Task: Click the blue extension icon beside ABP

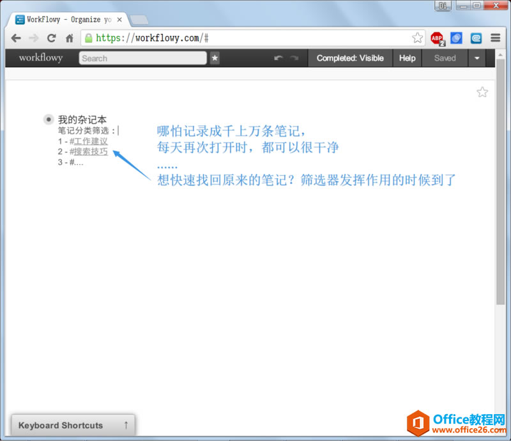Action: [x=456, y=38]
